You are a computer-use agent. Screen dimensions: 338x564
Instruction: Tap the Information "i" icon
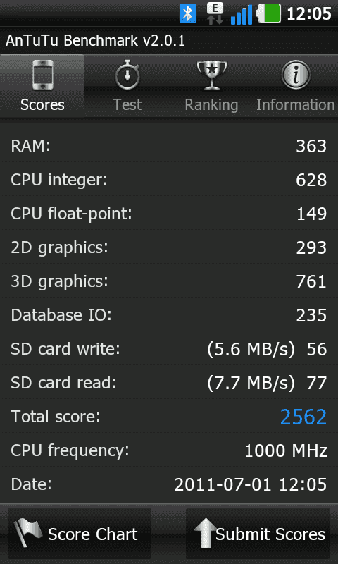[296, 75]
